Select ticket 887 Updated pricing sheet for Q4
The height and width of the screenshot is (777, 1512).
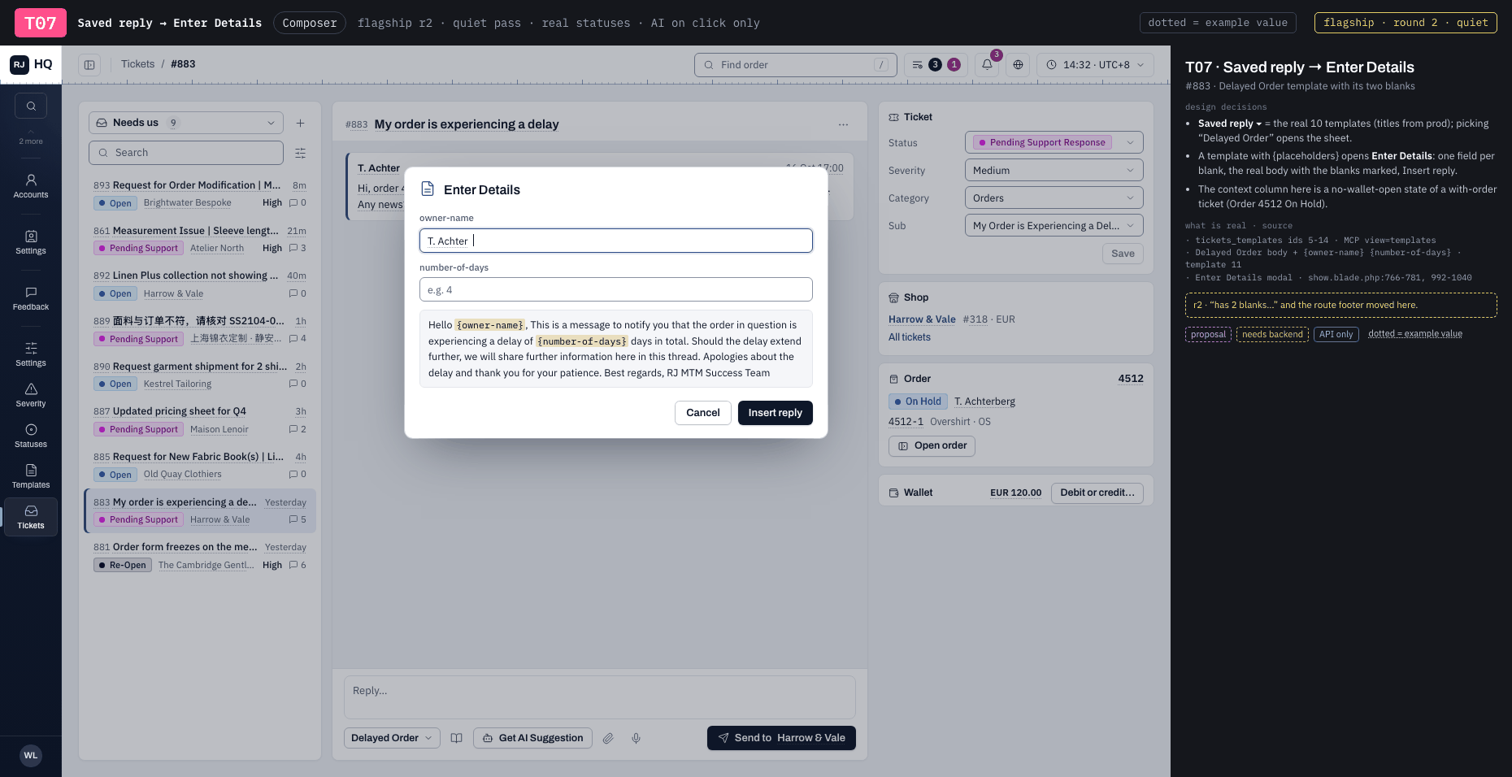(200, 420)
